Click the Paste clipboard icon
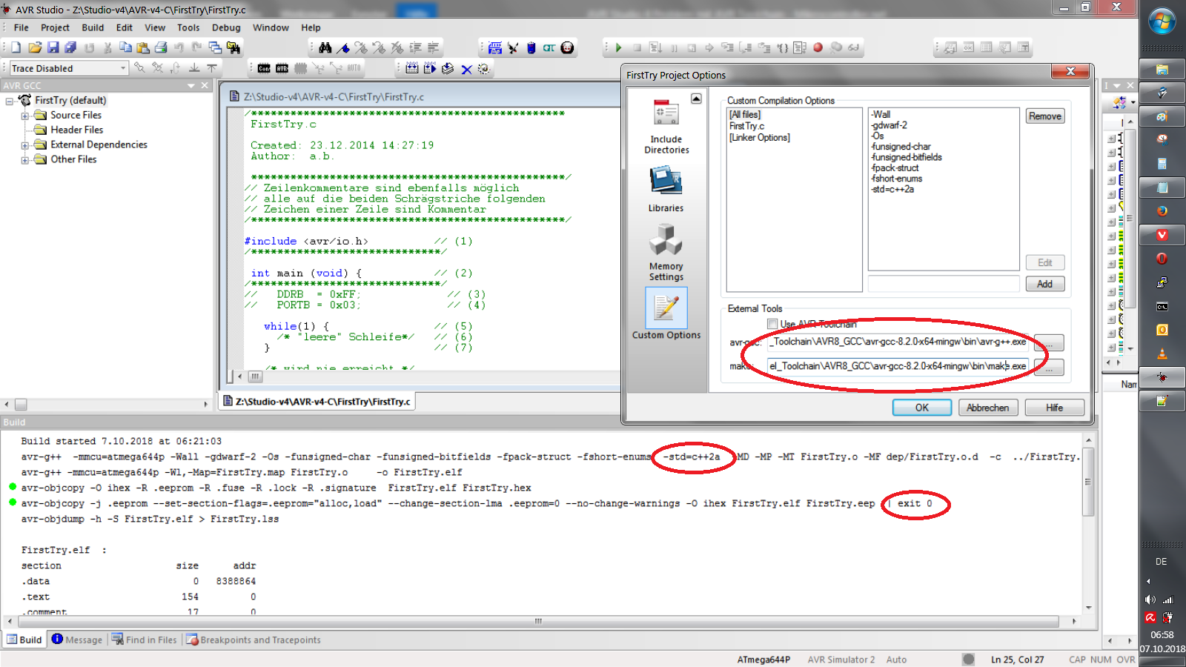 pos(143,47)
